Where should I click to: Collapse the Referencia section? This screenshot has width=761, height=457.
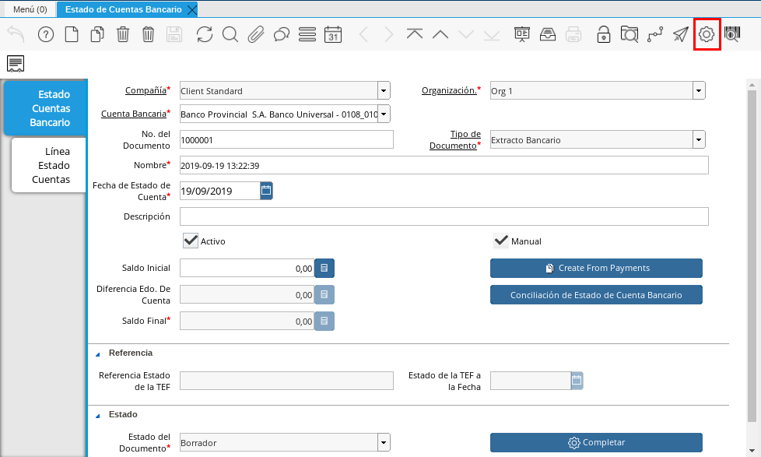point(98,353)
